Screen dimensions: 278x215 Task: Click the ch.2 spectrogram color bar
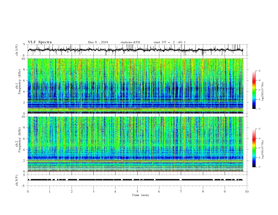254,148
